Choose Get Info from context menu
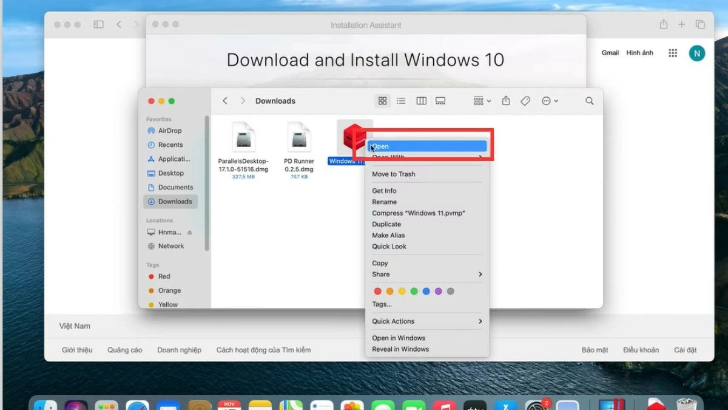Viewport: 728px width, 410px height. (x=384, y=191)
